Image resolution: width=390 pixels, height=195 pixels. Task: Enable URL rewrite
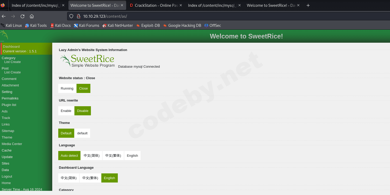coord(66,111)
